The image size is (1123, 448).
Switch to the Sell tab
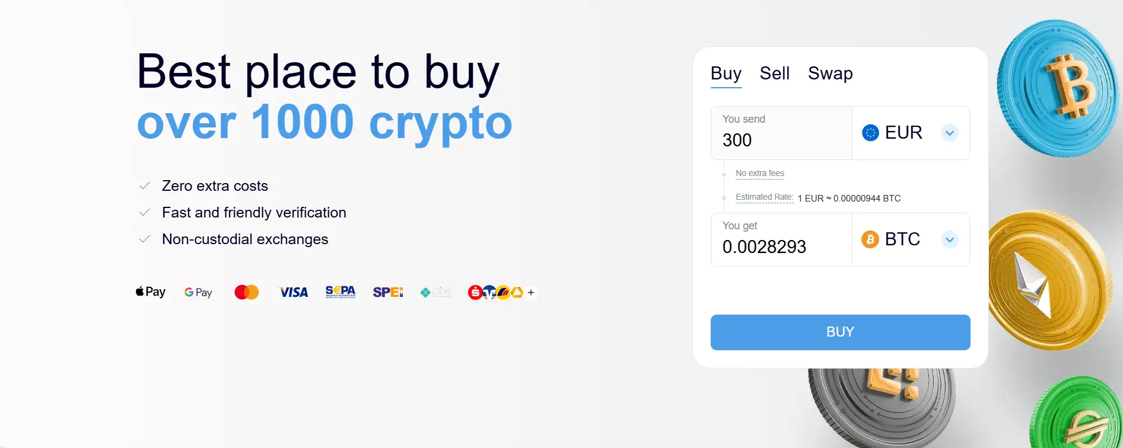775,73
